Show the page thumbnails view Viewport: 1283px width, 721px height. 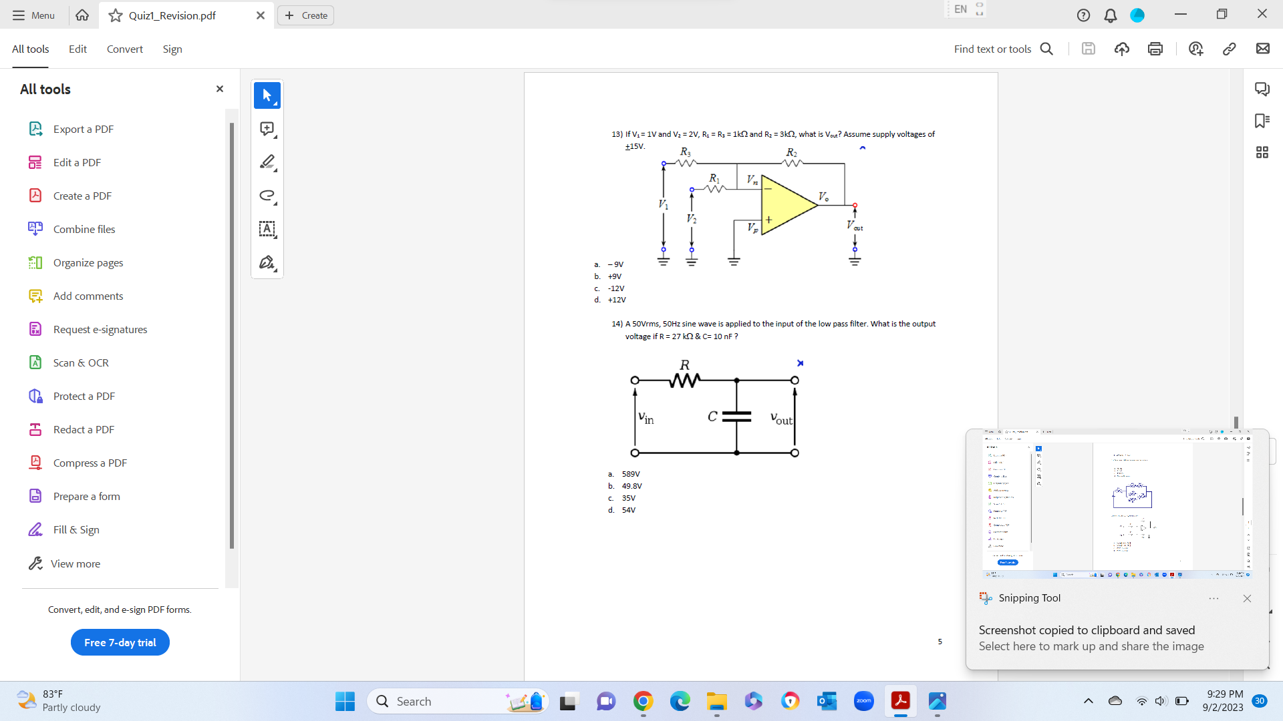click(x=1262, y=152)
